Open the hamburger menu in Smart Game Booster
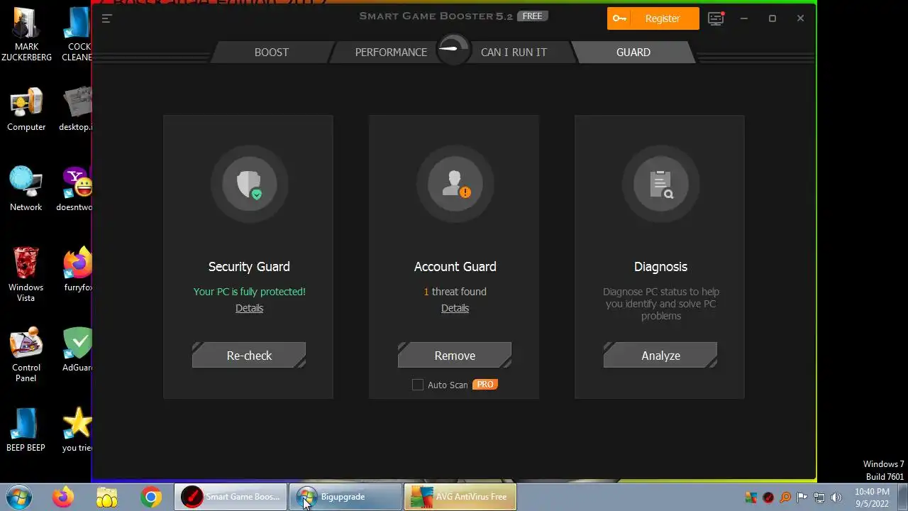This screenshot has height=511, width=908. [106, 18]
